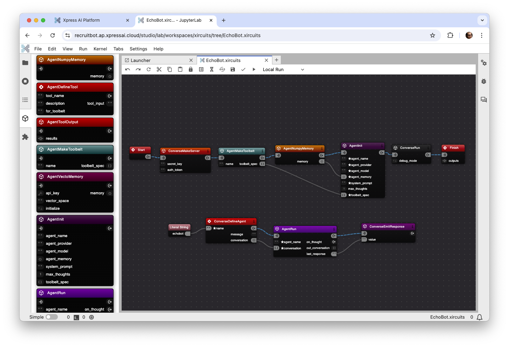The height and width of the screenshot is (347, 509).
Task: Compile the workflow with checkmark icon
Action: 243,69
